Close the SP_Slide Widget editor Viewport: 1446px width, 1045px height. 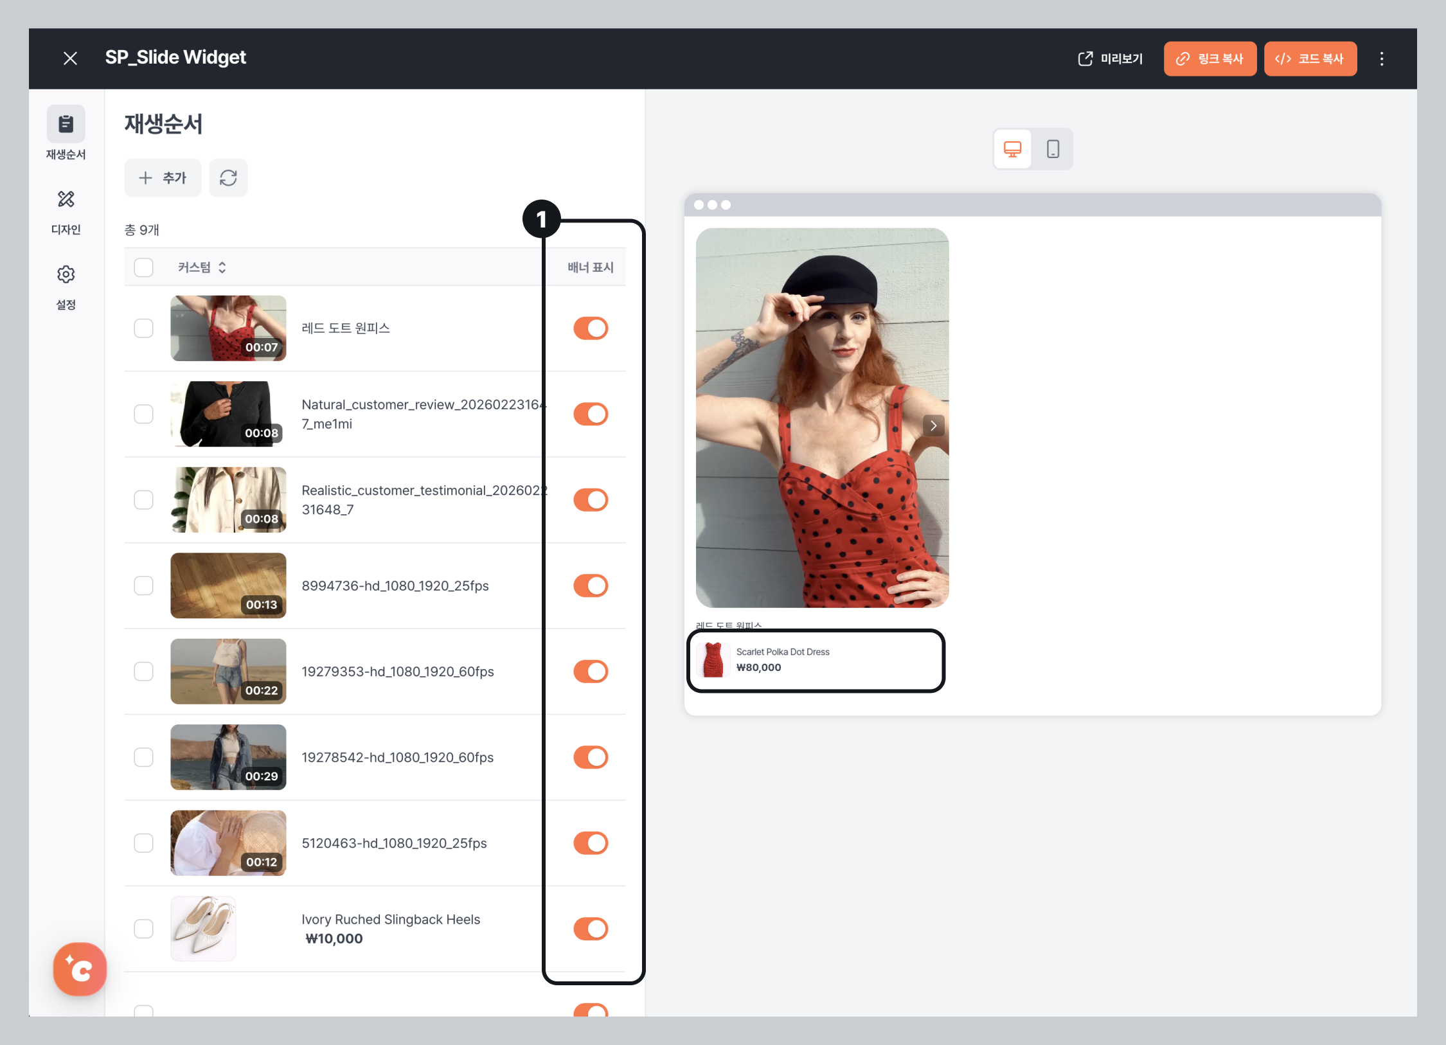coord(71,58)
